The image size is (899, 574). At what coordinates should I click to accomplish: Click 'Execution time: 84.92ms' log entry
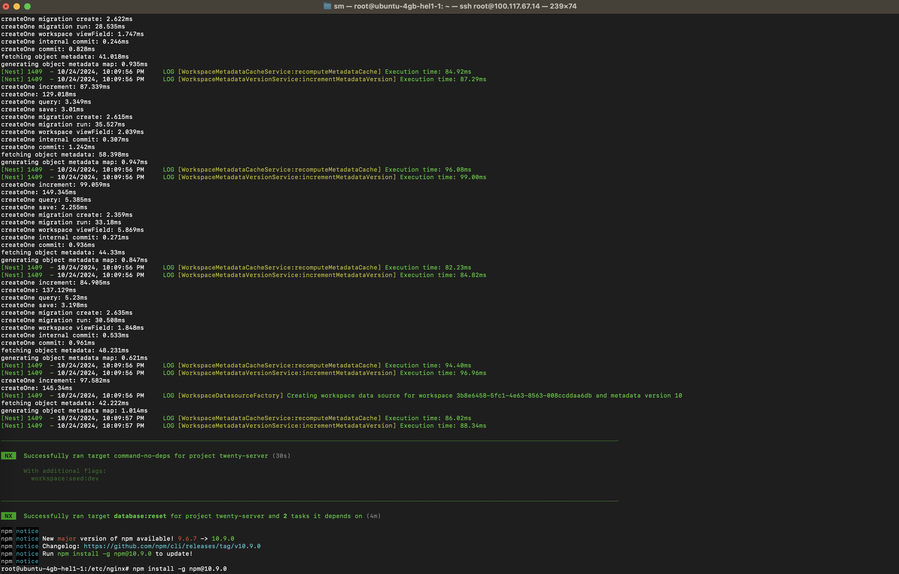pos(428,71)
